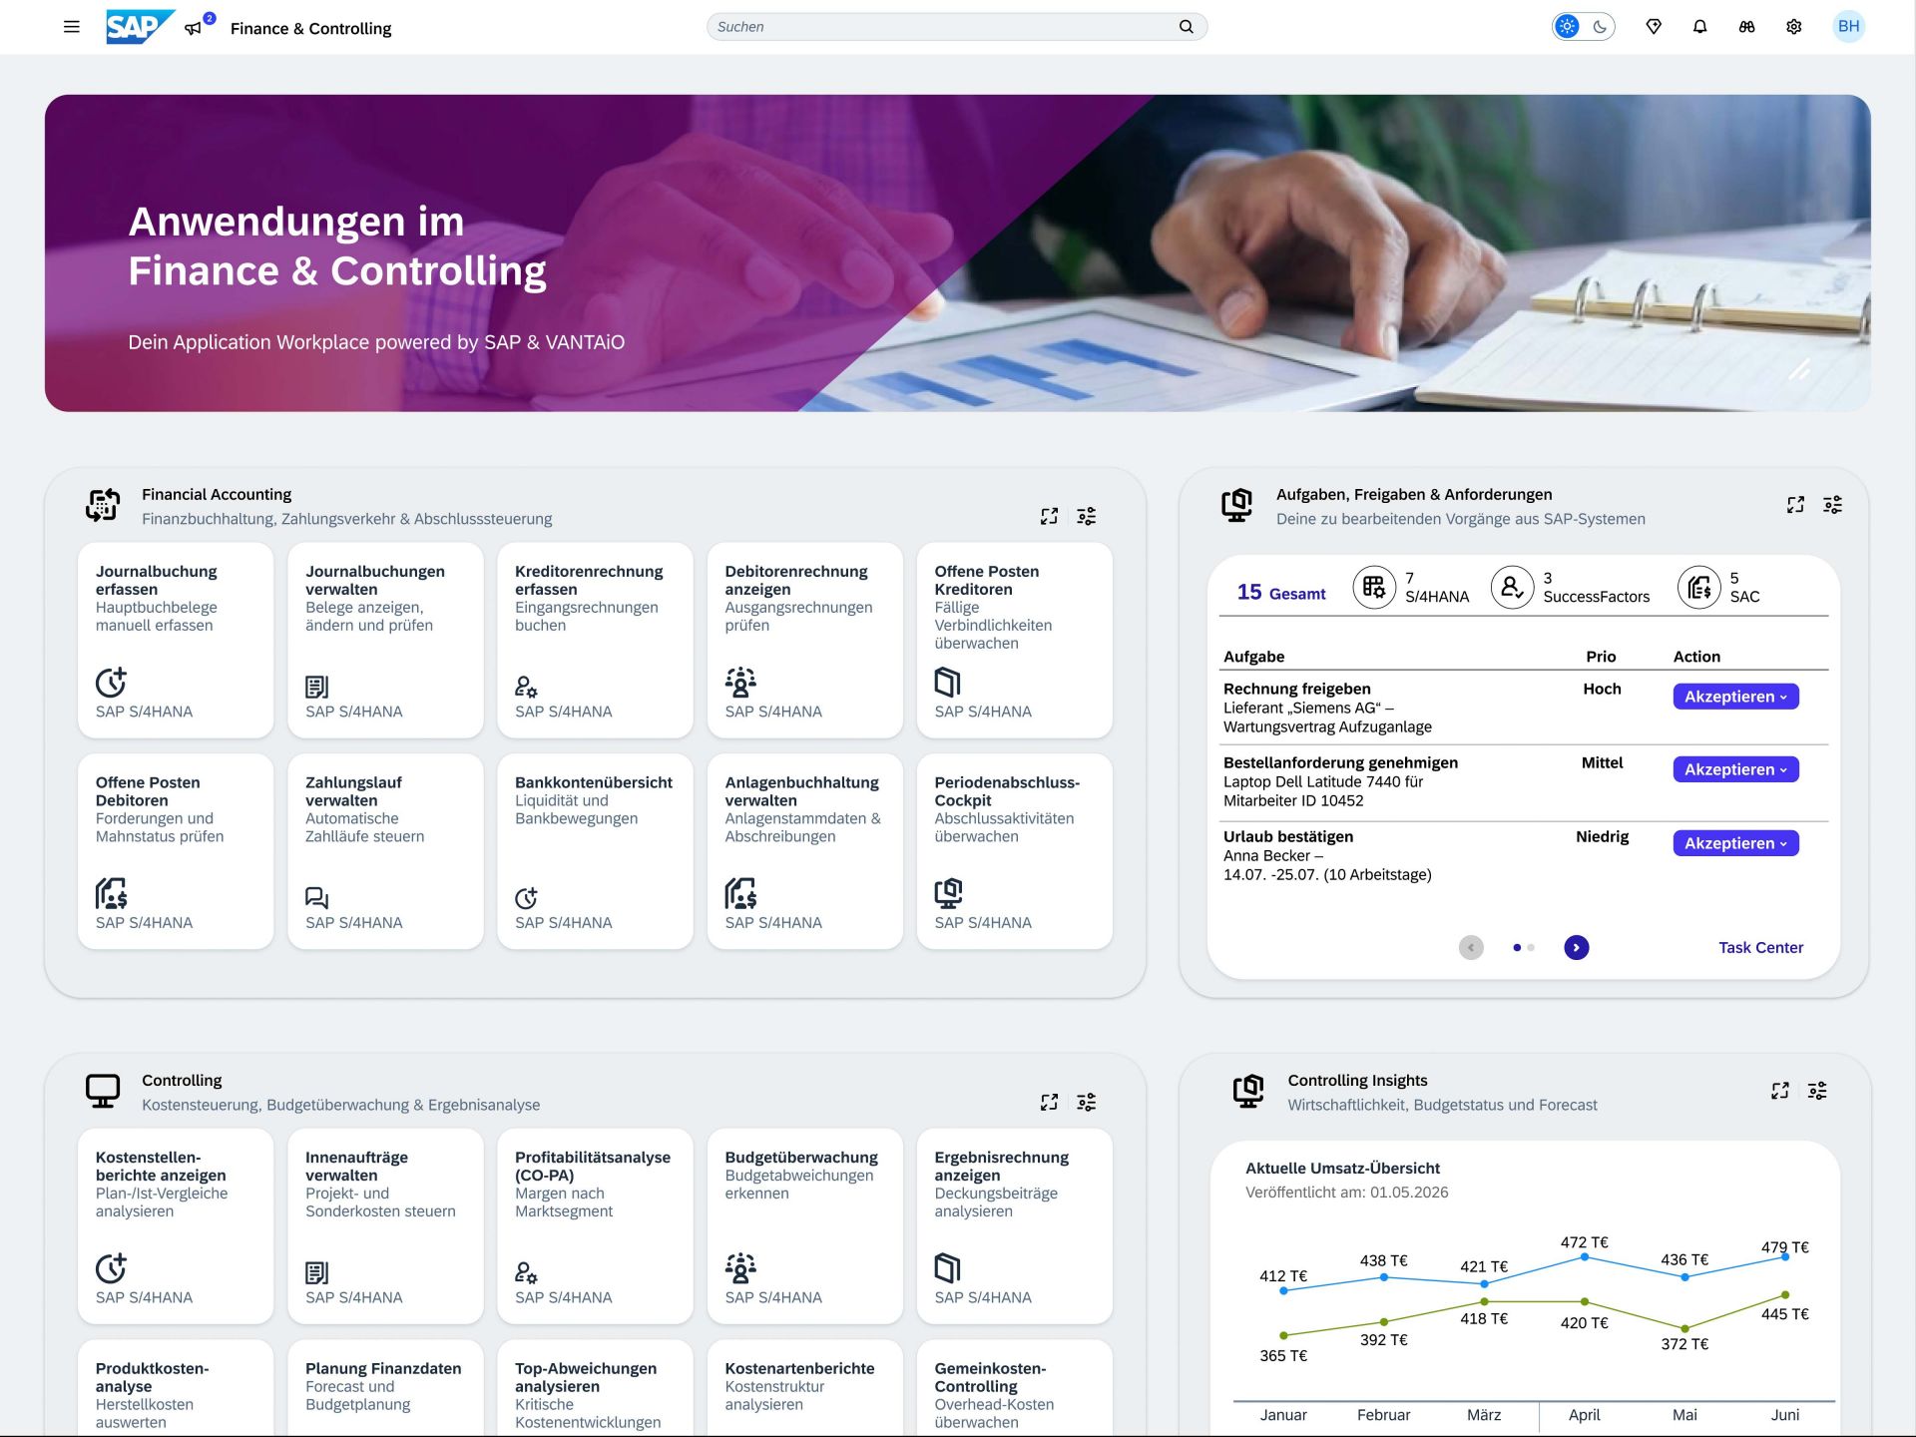Click the binoculars icon in header
The height and width of the screenshot is (1437, 1916).
[1746, 27]
